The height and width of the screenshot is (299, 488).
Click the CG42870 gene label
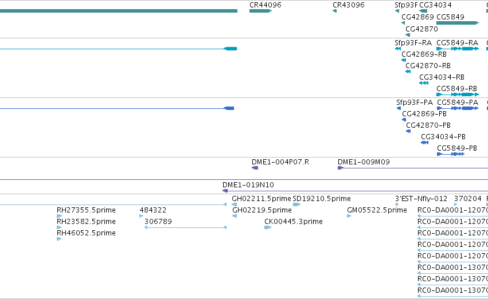(421, 29)
